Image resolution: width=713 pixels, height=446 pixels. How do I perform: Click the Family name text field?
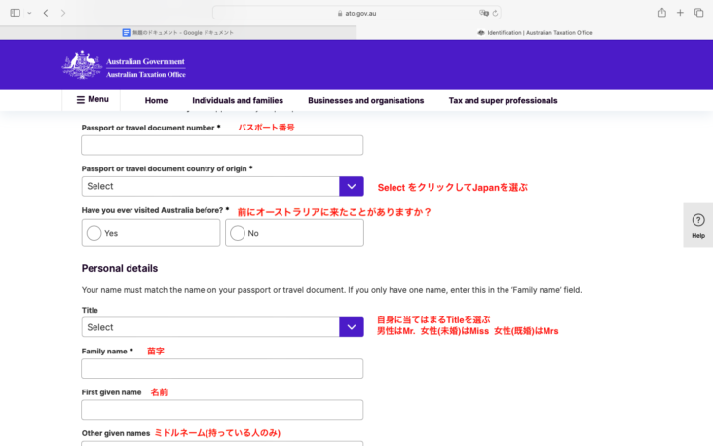click(222, 369)
